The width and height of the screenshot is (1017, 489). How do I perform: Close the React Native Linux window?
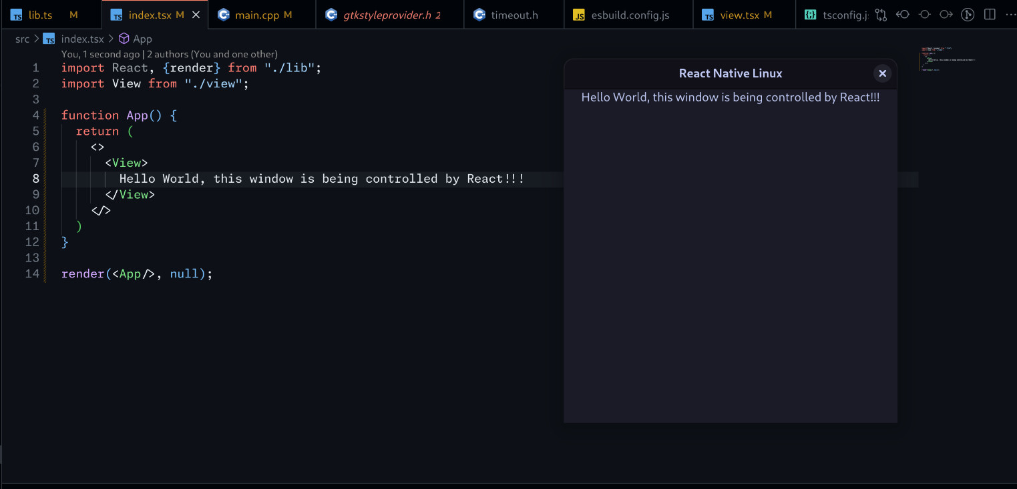click(x=882, y=73)
